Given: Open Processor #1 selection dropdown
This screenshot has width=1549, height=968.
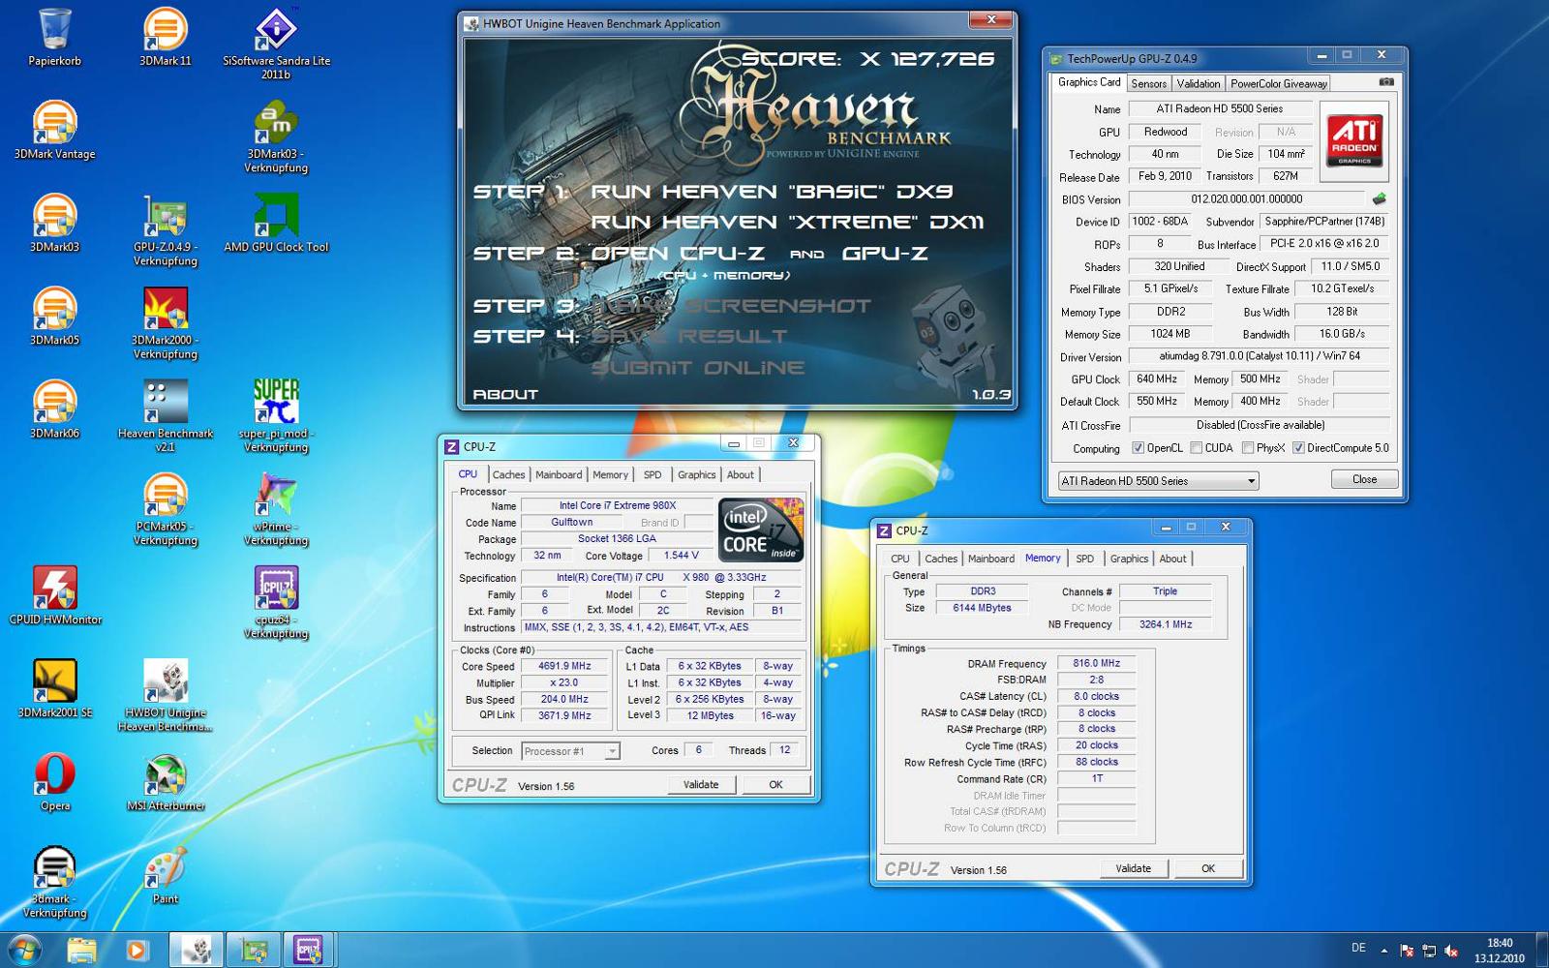Looking at the screenshot, I should tap(570, 751).
